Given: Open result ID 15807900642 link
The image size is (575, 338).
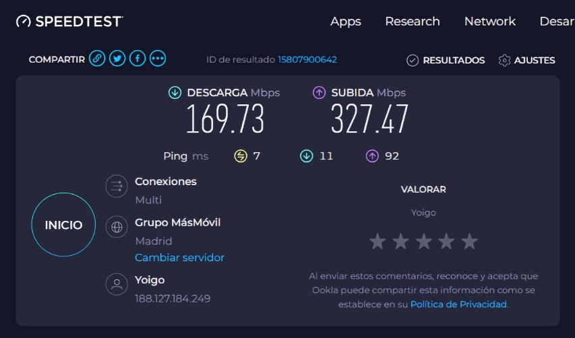Looking at the screenshot, I should click(x=307, y=59).
